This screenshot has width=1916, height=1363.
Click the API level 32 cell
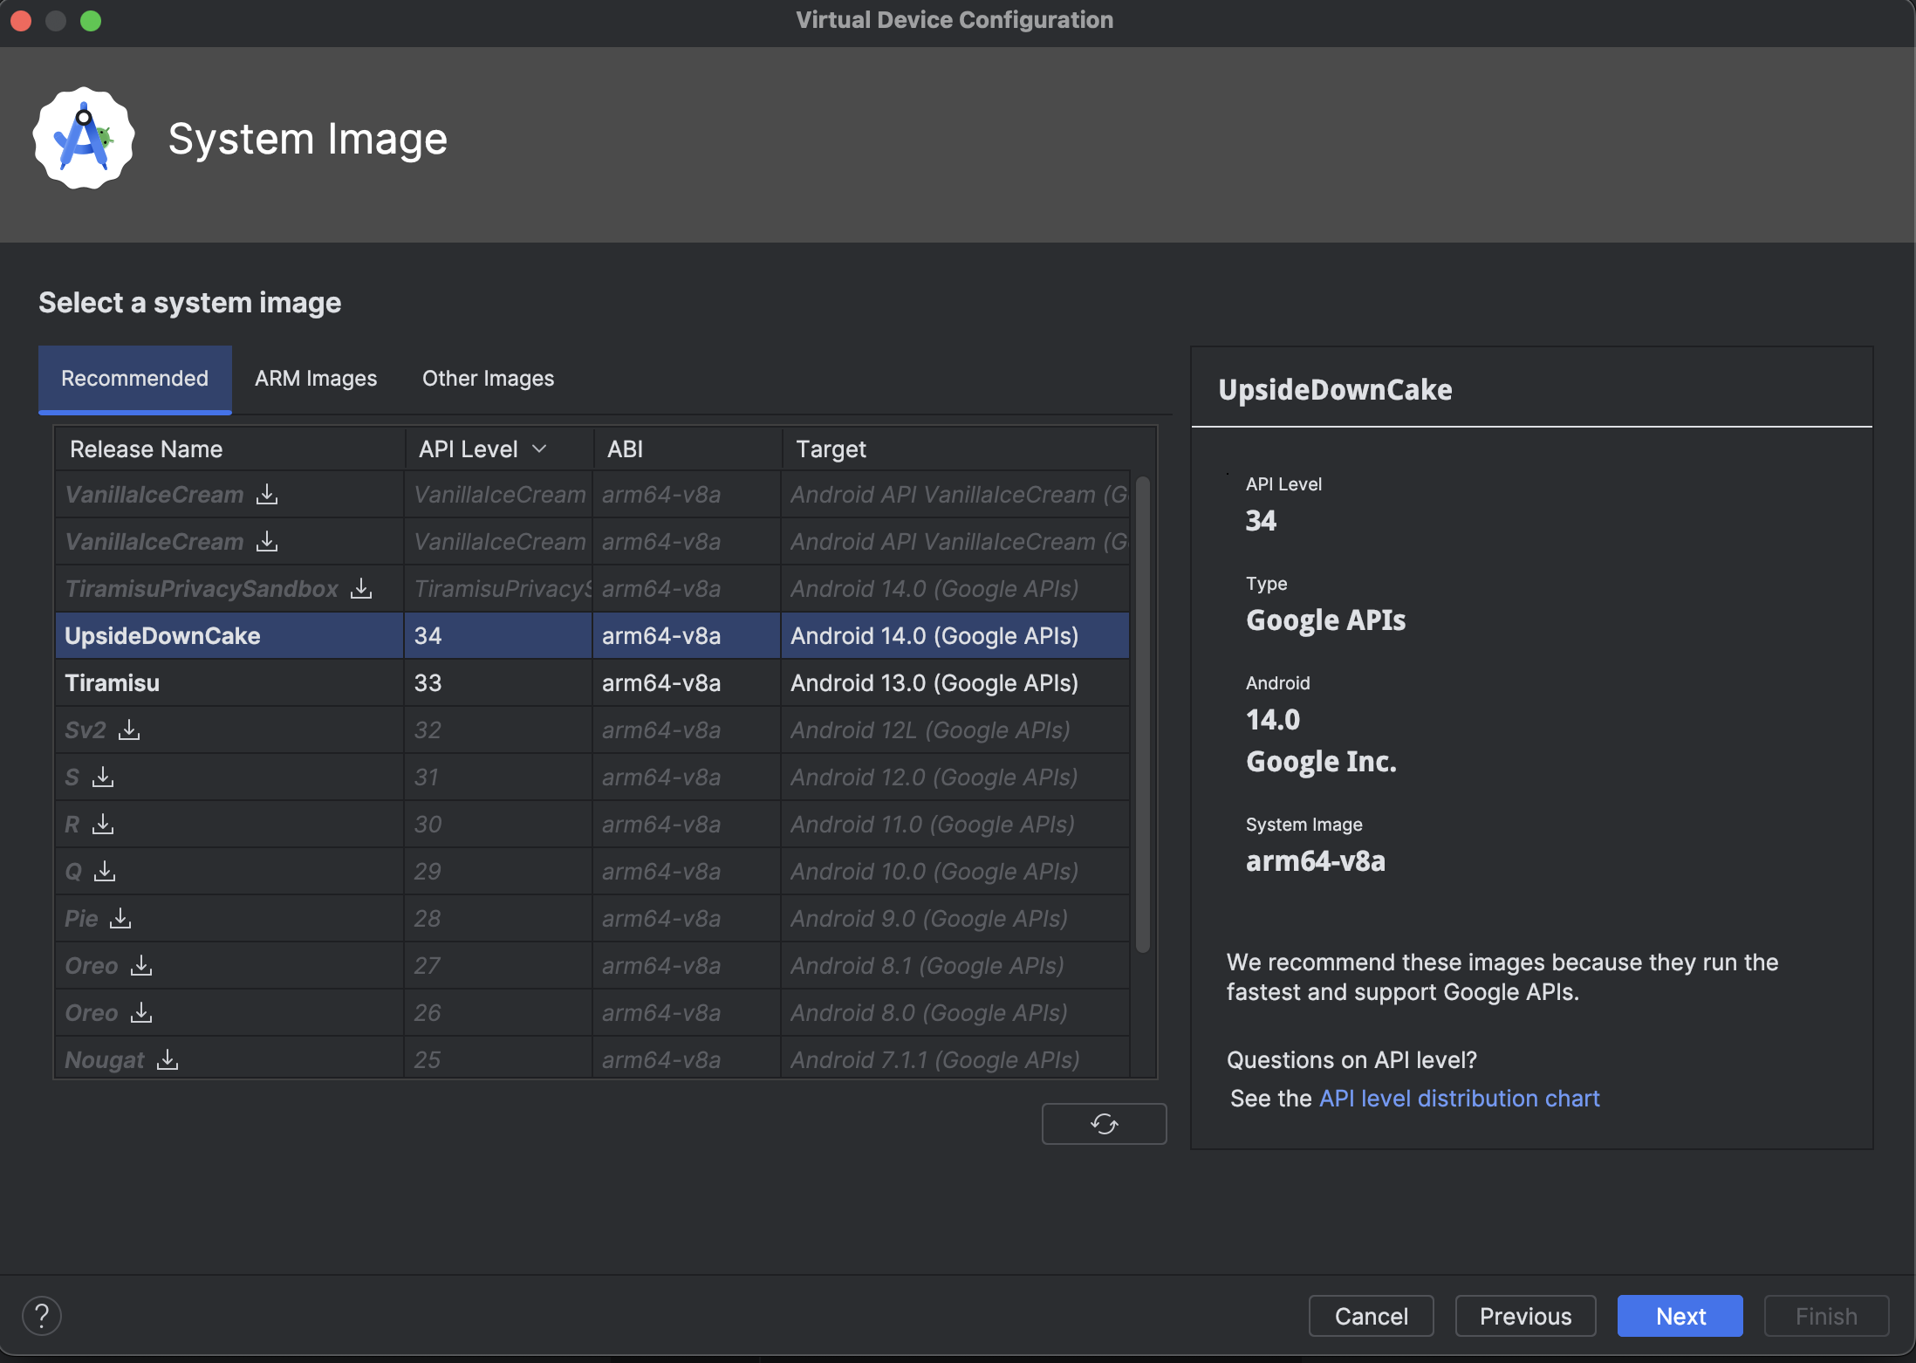tap(498, 730)
